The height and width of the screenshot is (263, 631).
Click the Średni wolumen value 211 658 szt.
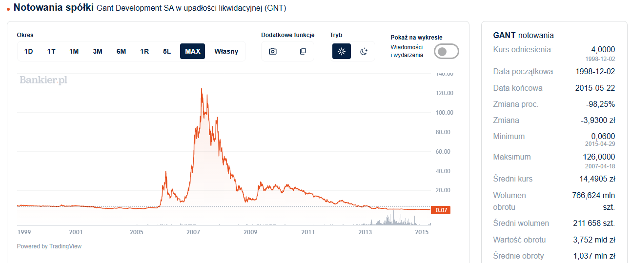[594, 223]
